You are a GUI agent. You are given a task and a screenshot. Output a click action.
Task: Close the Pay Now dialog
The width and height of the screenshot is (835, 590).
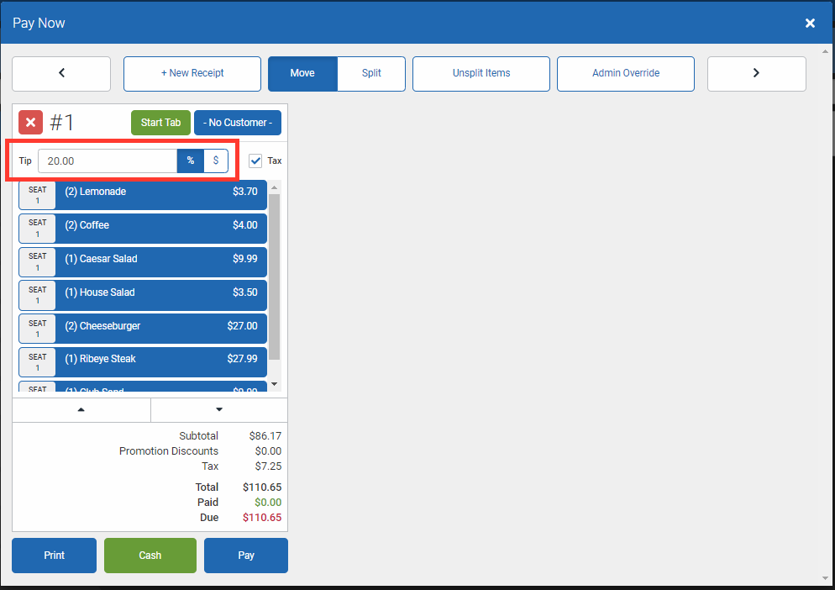pos(810,23)
